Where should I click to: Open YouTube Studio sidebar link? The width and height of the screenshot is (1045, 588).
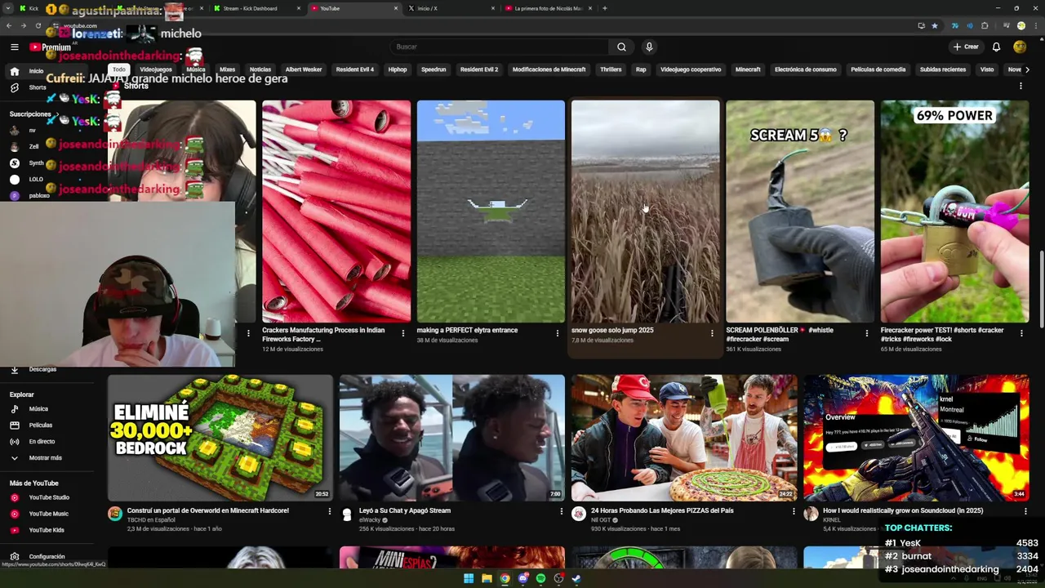(x=49, y=497)
